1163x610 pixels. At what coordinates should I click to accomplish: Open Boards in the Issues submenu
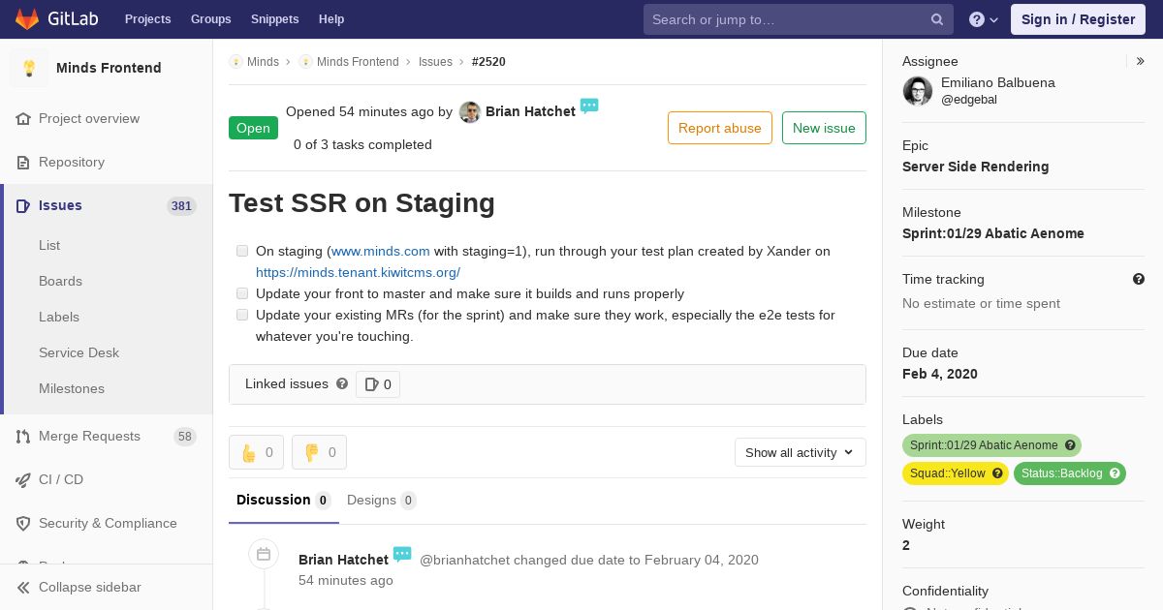pyautogui.click(x=60, y=281)
